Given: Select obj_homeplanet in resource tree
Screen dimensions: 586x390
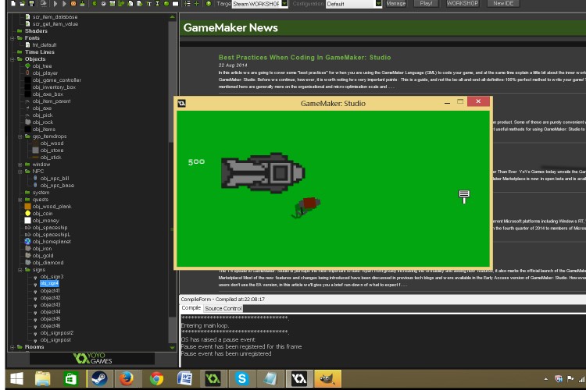Looking at the screenshot, I should point(52,242).
